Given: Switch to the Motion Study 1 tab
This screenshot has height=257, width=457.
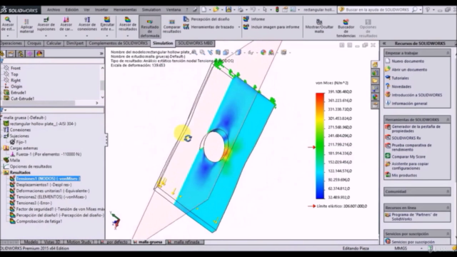Looking at the screenshot, I should 80,242.
